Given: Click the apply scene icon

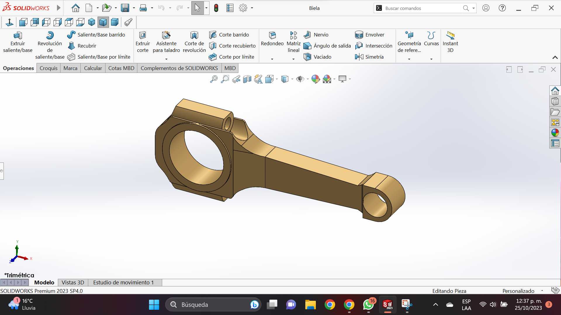Looking at the screenshot, I should 327,79.
